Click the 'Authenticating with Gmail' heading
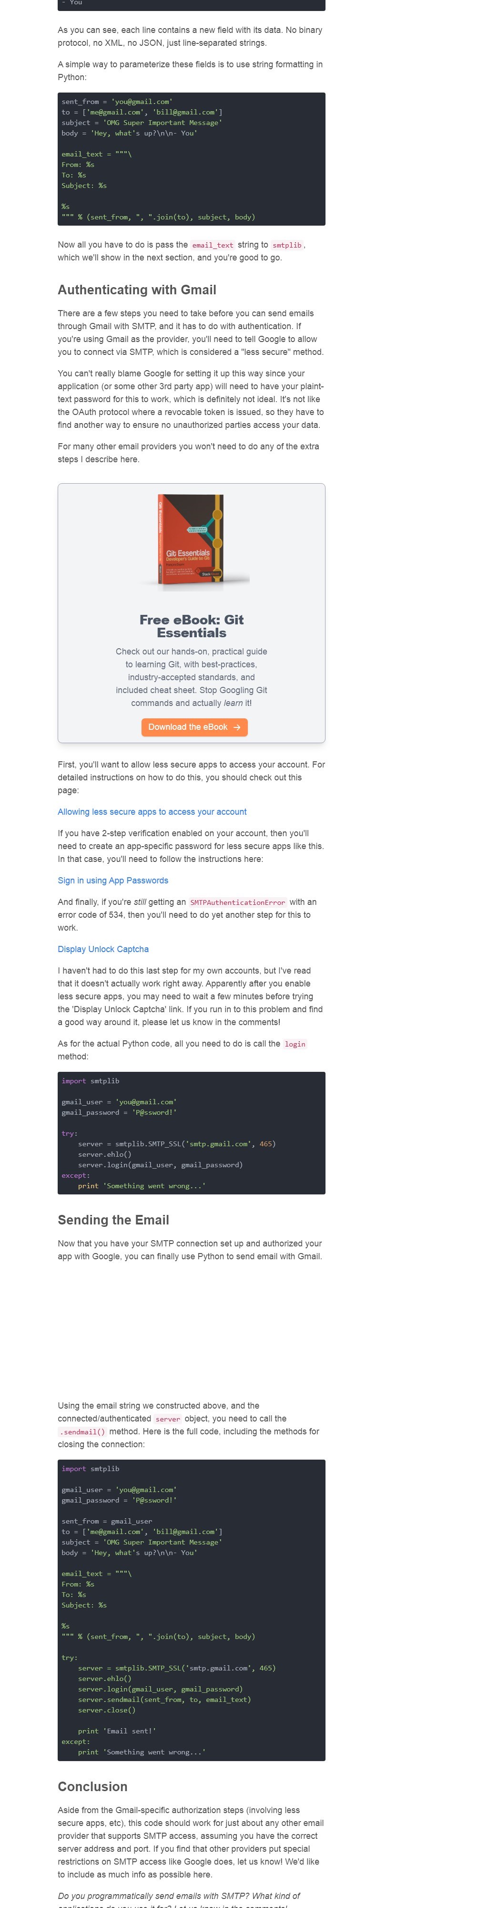The image size is (488, 1908). coord(137,290)
